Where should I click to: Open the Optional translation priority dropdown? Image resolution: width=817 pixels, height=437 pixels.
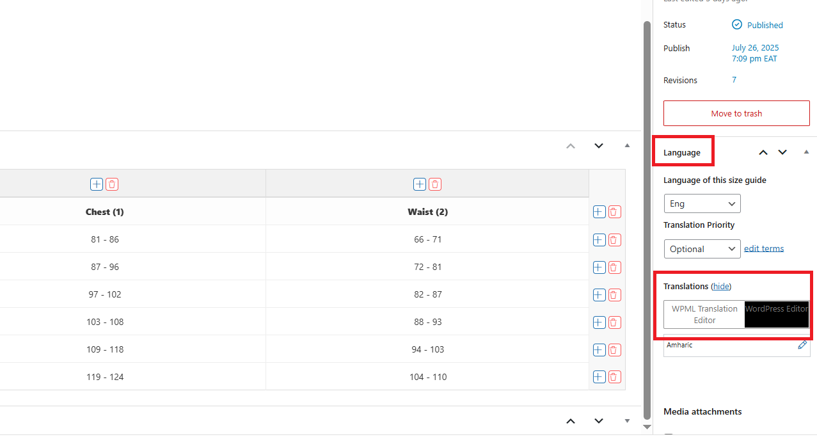[x=702, y=249]
